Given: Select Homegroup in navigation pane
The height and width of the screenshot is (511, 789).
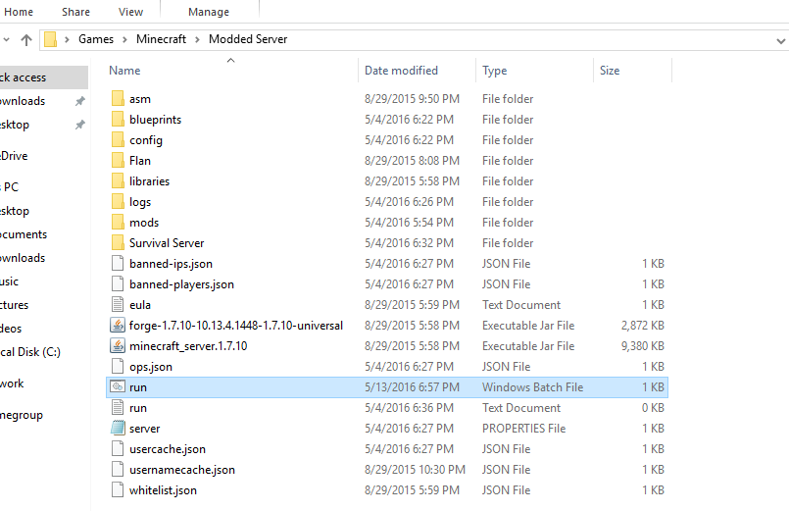Looking at the screenshot, I should 22,415.
